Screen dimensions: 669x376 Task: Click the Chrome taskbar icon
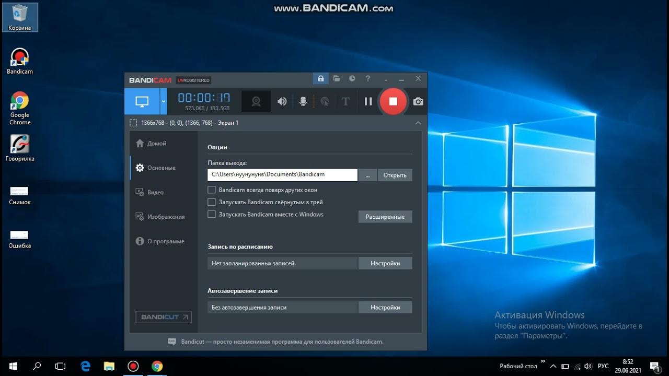(x=157, y=366)
